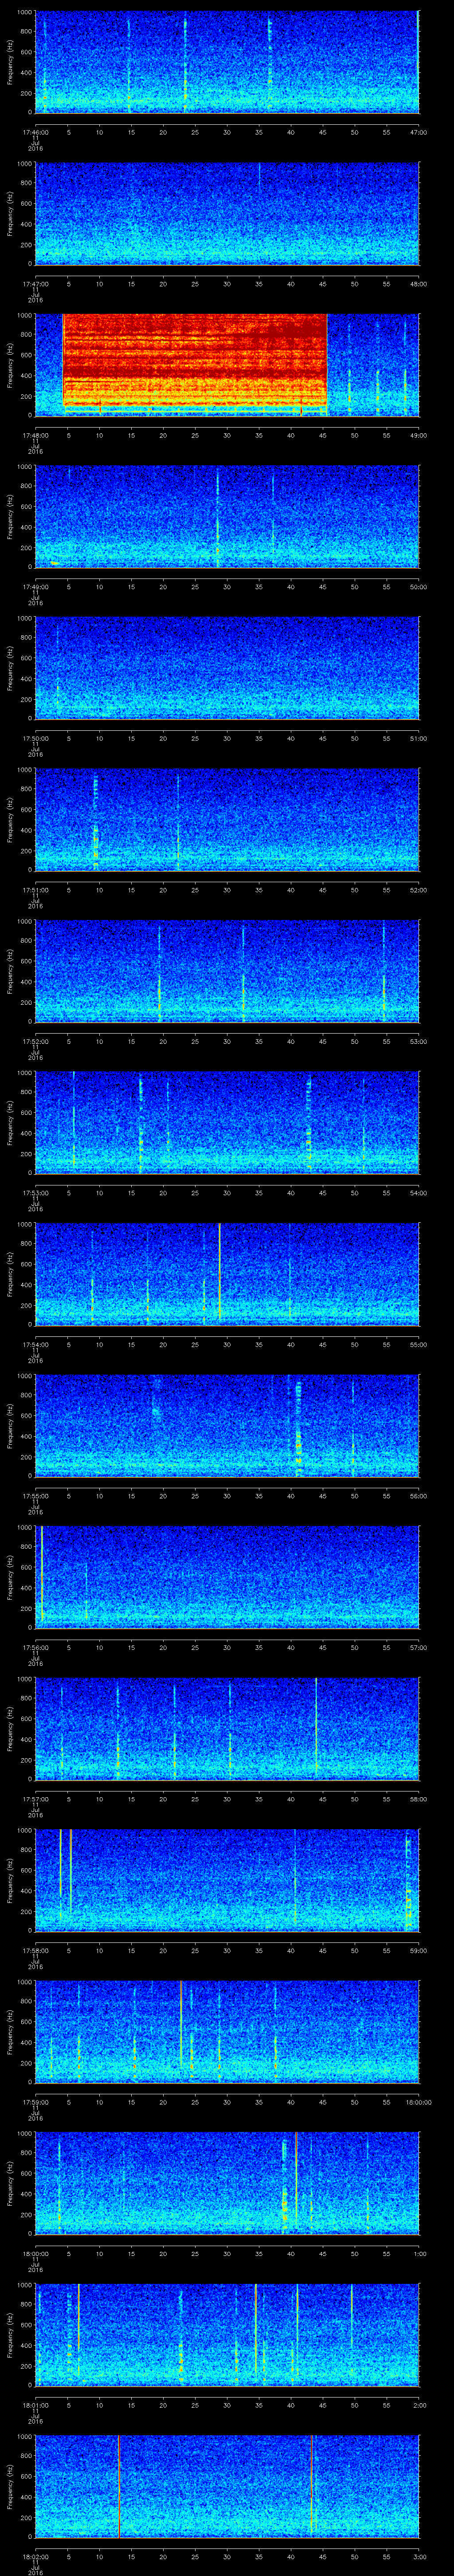Click the 17:57:00 start time label
454x2576 pixels.
36,1799
